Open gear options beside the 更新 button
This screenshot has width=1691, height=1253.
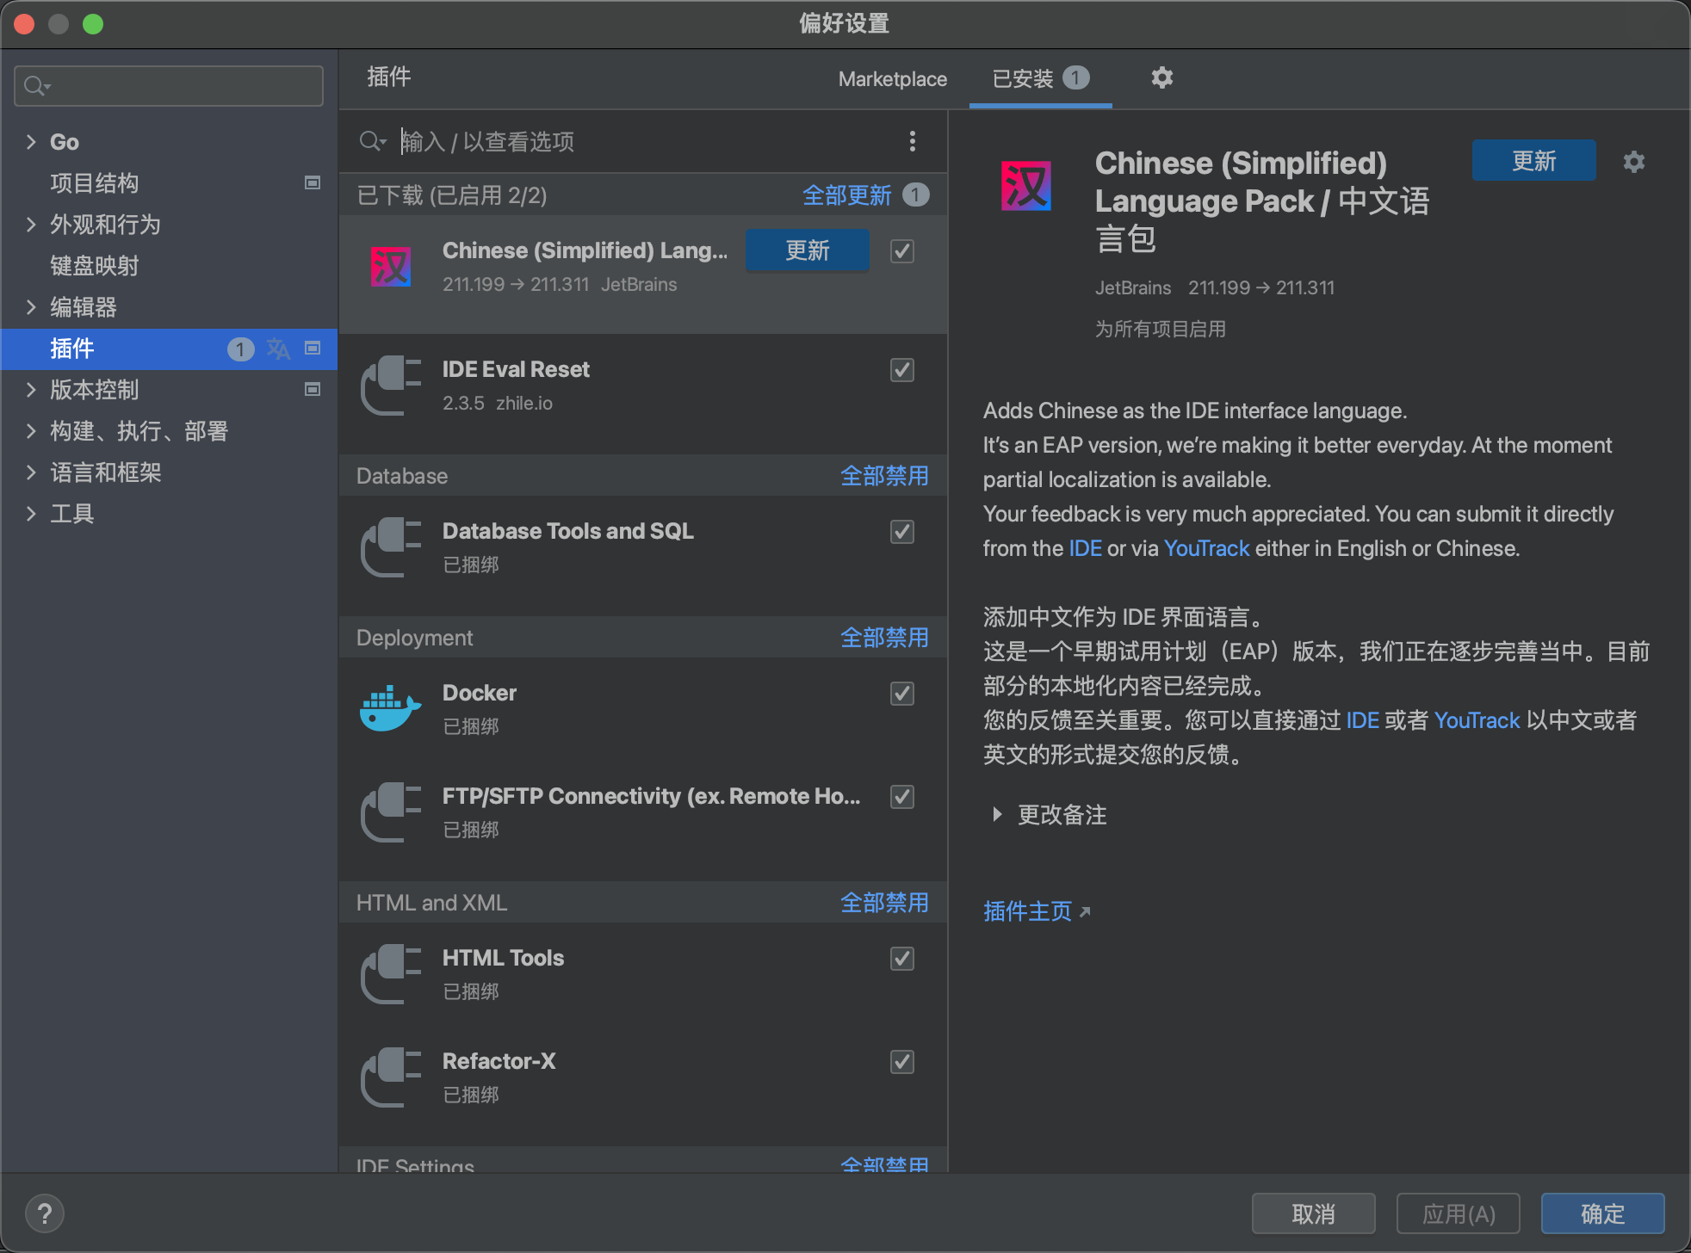pyautogui.click(x=1634, y=162)
